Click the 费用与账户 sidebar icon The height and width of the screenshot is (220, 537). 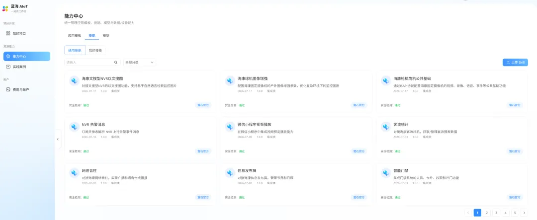click(x=8, y=89)
